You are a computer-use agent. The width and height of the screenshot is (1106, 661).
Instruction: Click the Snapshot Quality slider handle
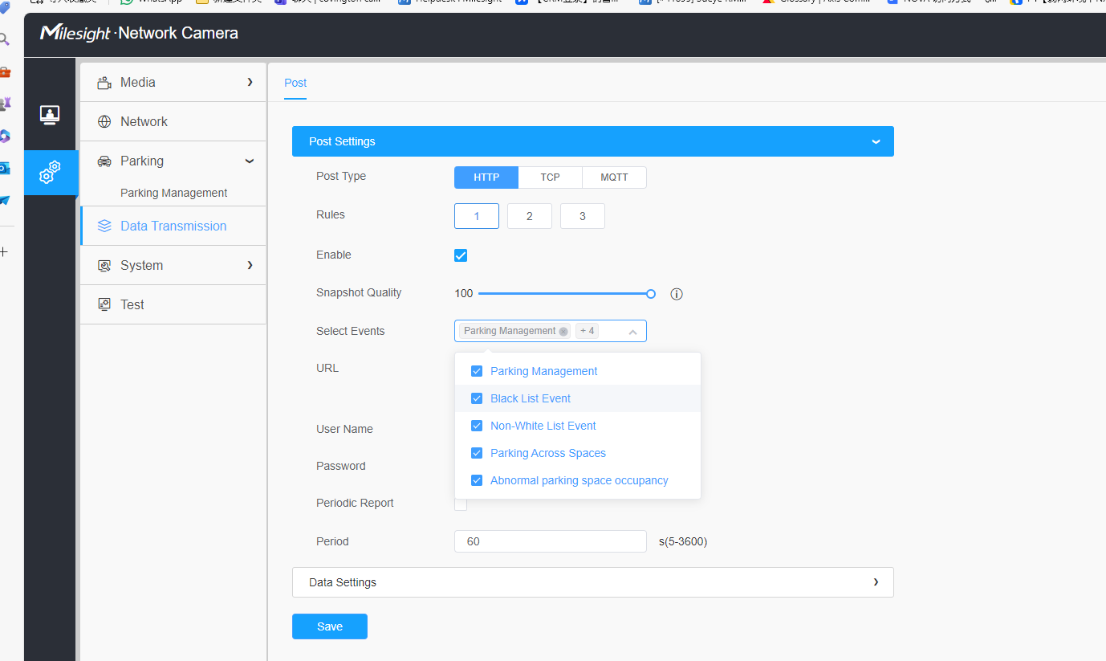click(651, 294)
